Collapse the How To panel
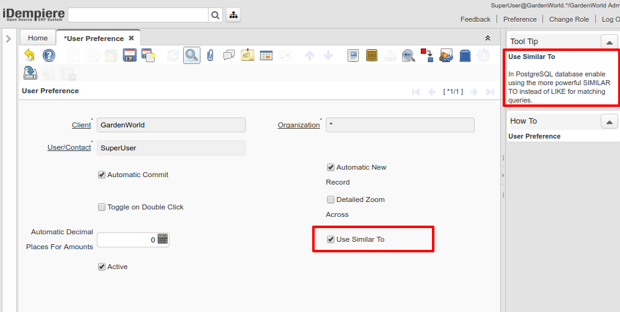Viewport: 620px width, 312px height. tap(609, 121)
